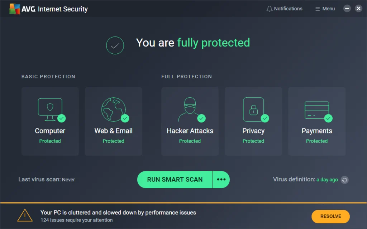Open the Payments protection module

point(317,121)
